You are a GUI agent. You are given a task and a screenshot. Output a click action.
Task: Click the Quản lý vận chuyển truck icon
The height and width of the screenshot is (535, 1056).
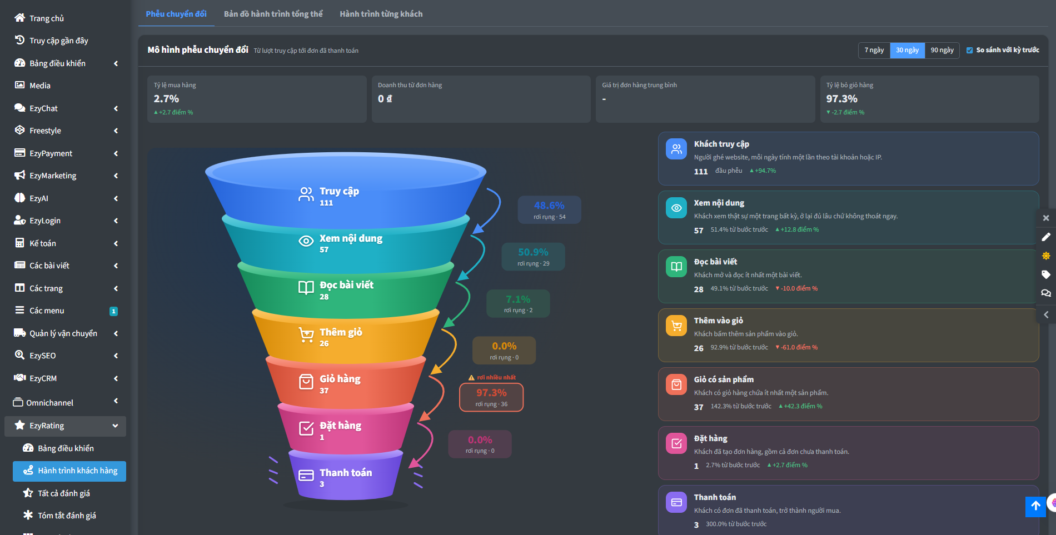click(x=19, y=333)
